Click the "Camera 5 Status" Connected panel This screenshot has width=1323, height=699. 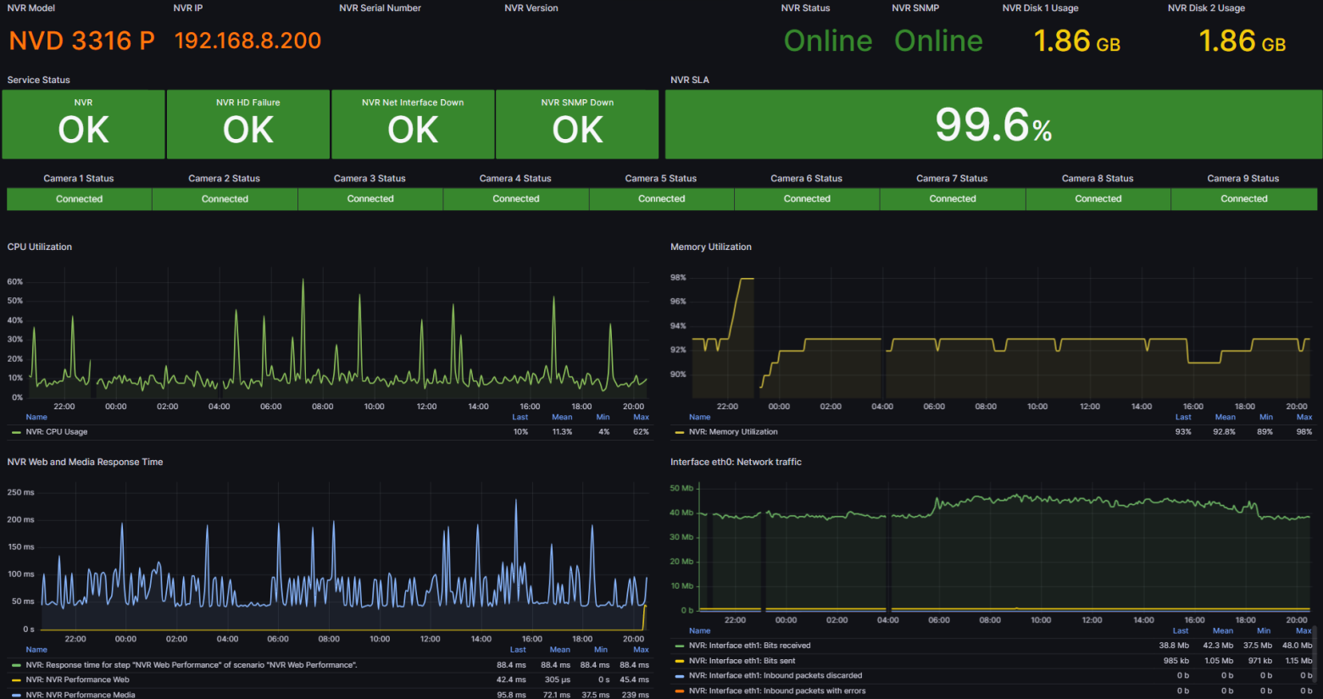click(x=661, y=198)
